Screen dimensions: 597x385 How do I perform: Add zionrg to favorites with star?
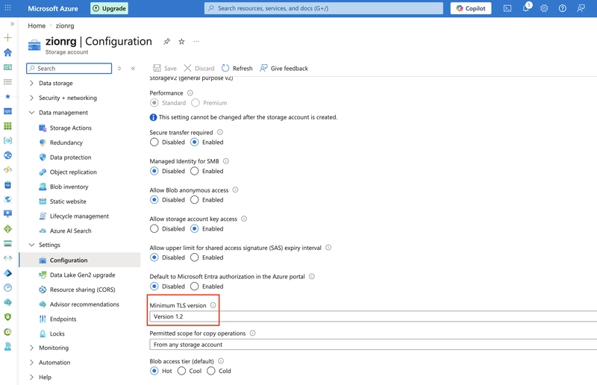(181, 42)
